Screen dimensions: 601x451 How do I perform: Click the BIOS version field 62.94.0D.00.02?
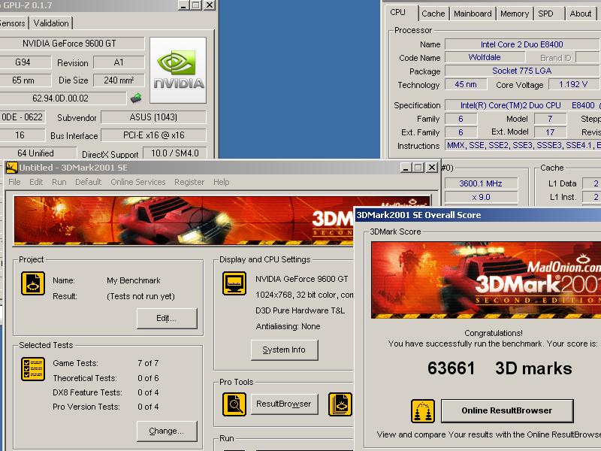(62, 98)
